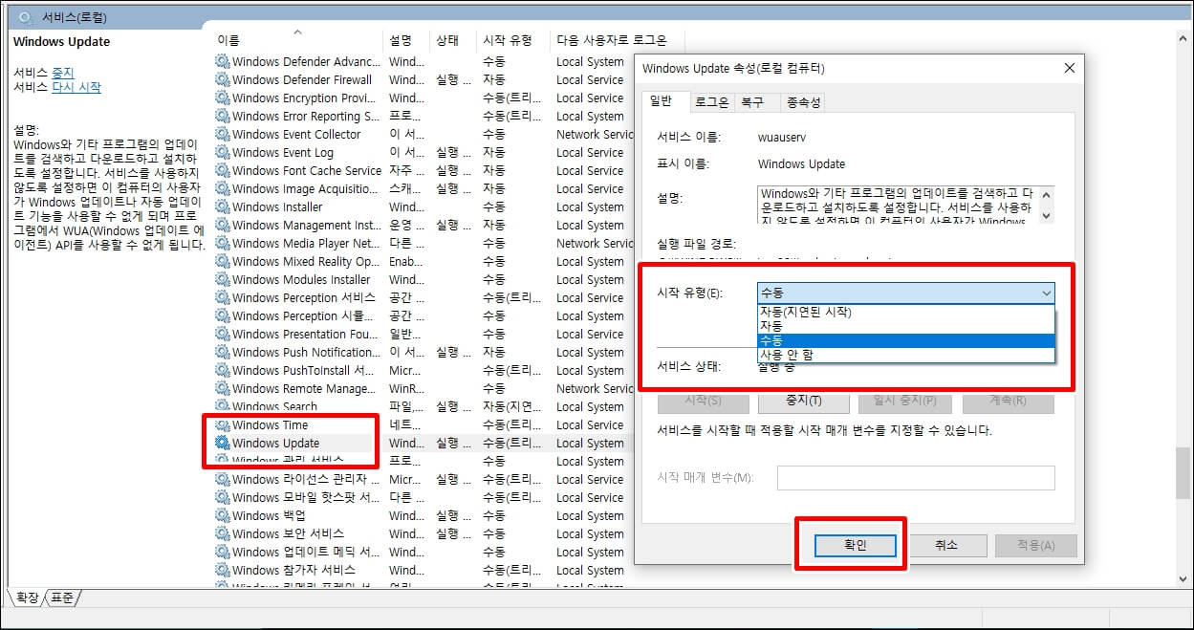
Task: Click gear icon of Windows Push Notification
Action: [223, 353]
